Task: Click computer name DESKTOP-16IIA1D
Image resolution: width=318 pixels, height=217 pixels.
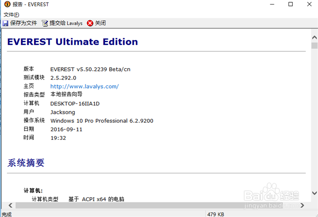Action: 75,104
